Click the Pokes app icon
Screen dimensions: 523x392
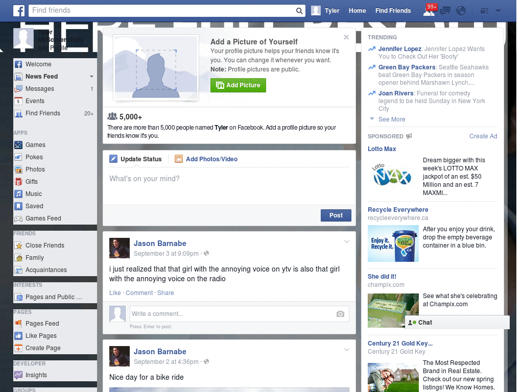pos(18,157)
